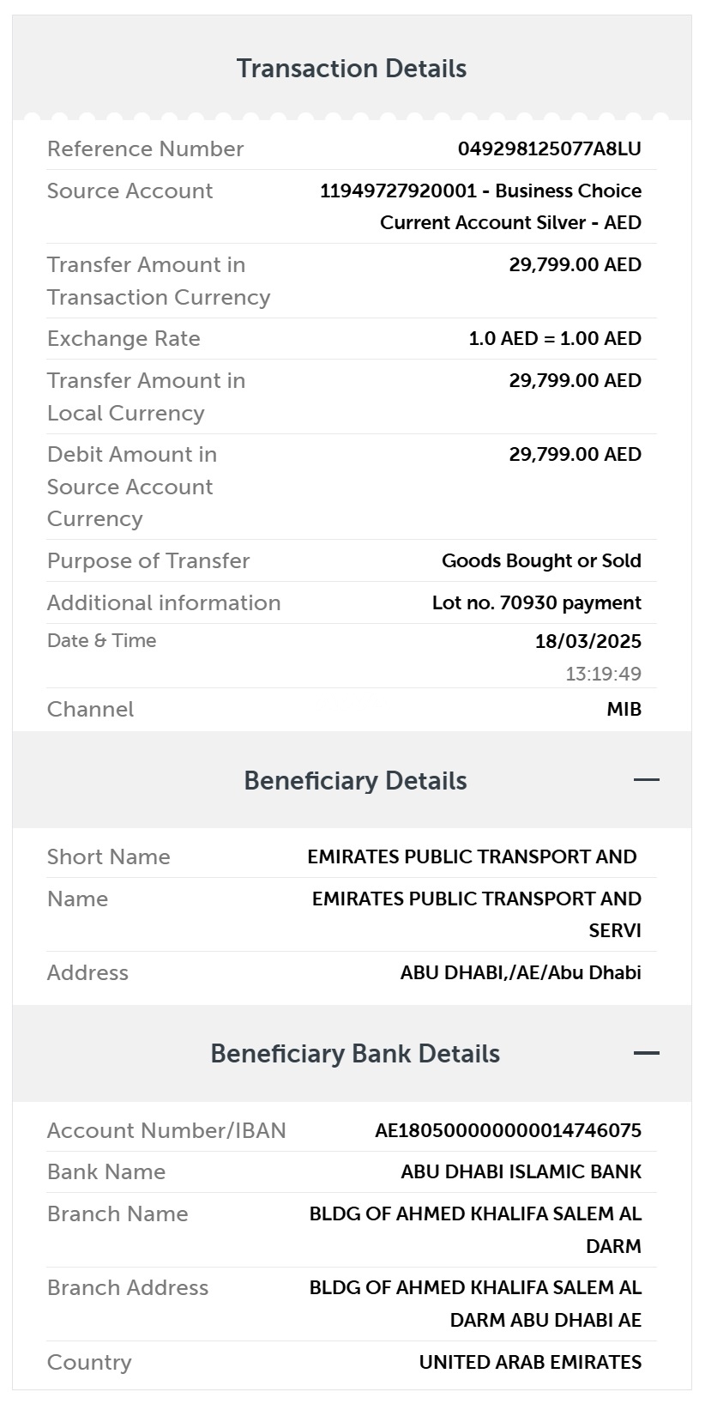Click the transaction time 13:19:49
The height and width of the screenshot is (1404, 705).
pyautogui.click(x=603, y=674)
